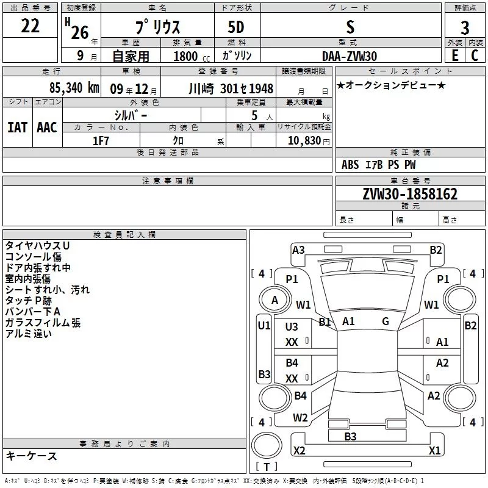Screen dimensions: 488x488
Task: Click the G mark on the windshield
Action: 386,321
